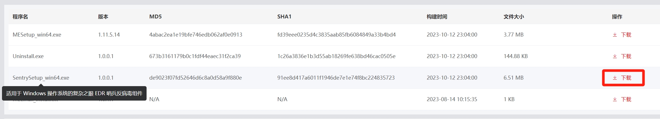Click SHA1 hash of Uninstall.exe
This screenshot has width=660, height=119.
pyautogui.click(x=336, y=56)
